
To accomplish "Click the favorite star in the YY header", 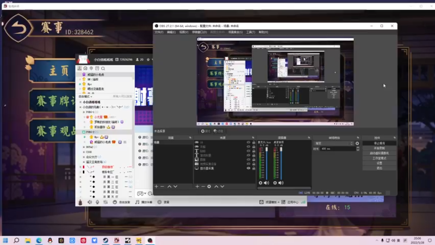I will coord(148,59).
